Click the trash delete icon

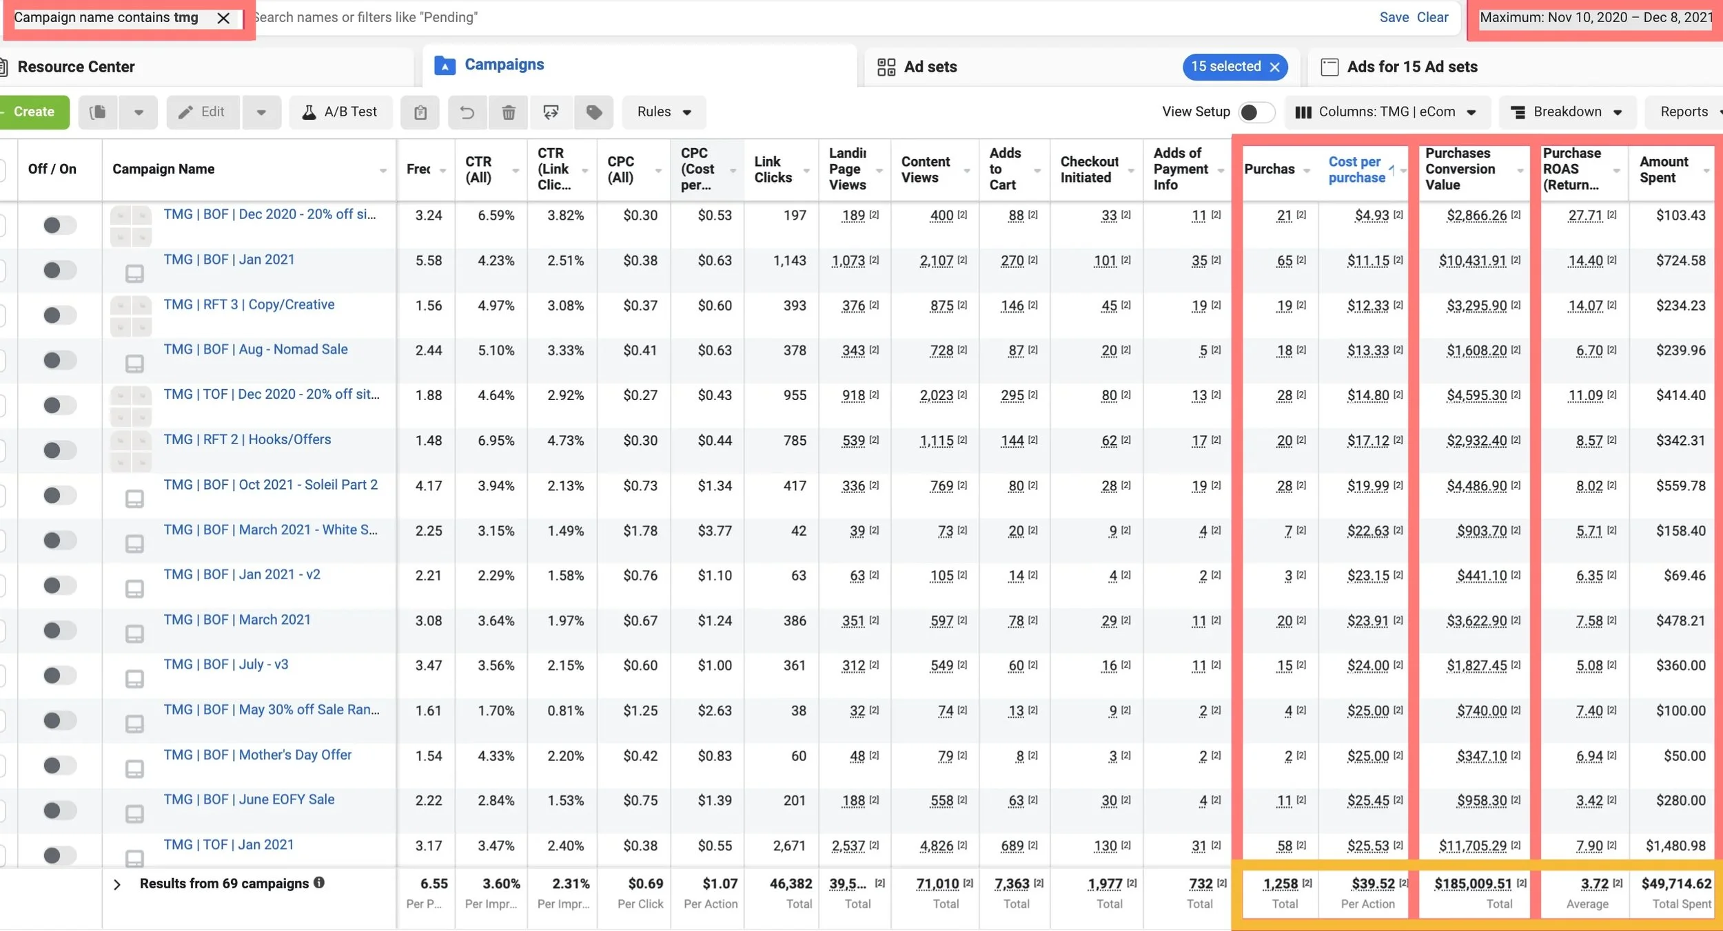509,112
